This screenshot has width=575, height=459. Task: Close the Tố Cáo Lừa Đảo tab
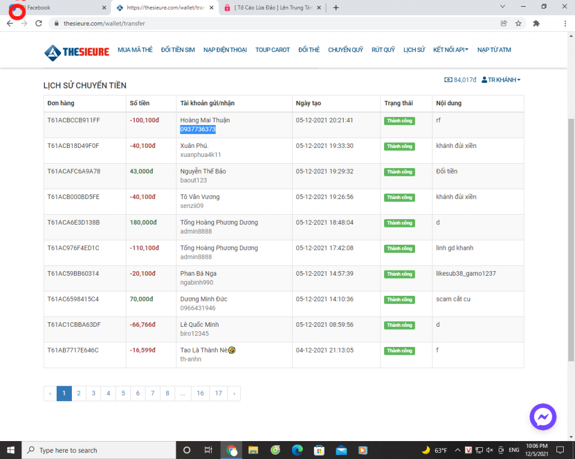point(319,8)
